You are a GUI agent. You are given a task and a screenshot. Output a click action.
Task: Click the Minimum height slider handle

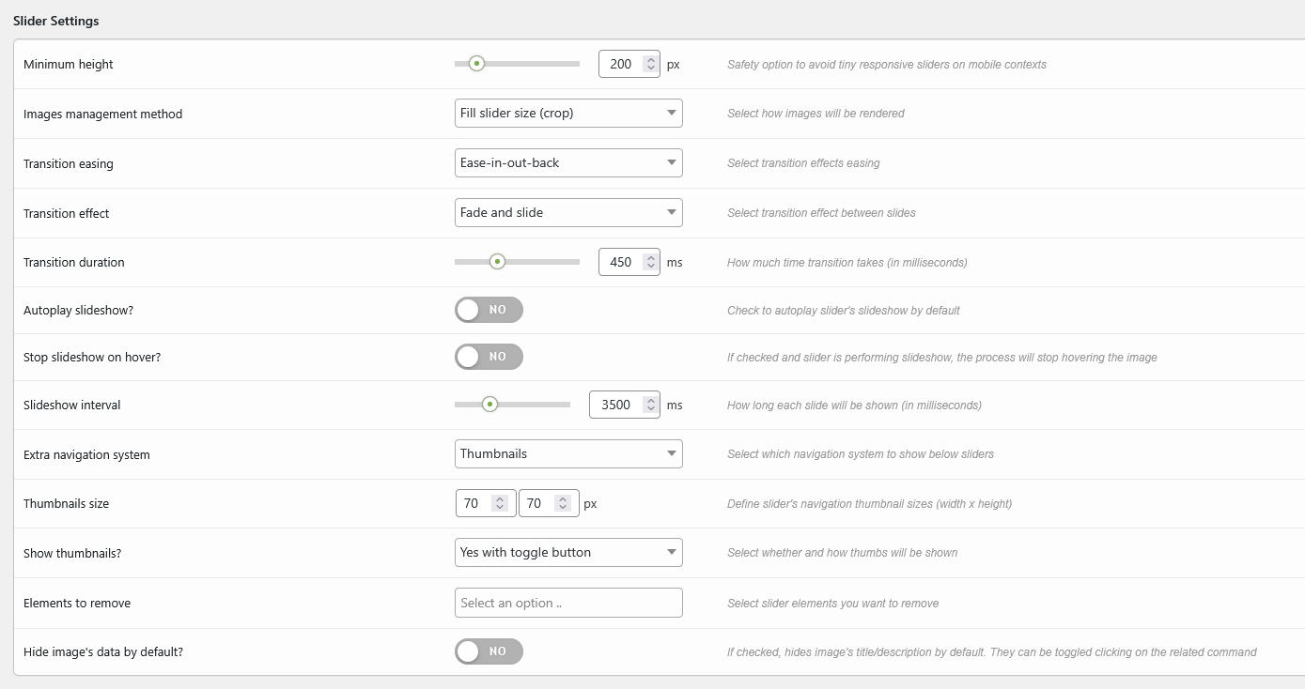[x=476, y=64]
